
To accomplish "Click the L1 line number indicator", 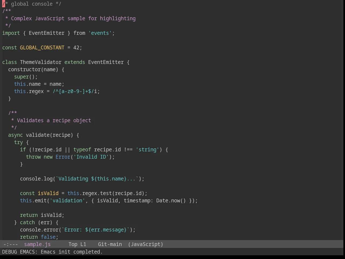I will [x=83, y=244].
